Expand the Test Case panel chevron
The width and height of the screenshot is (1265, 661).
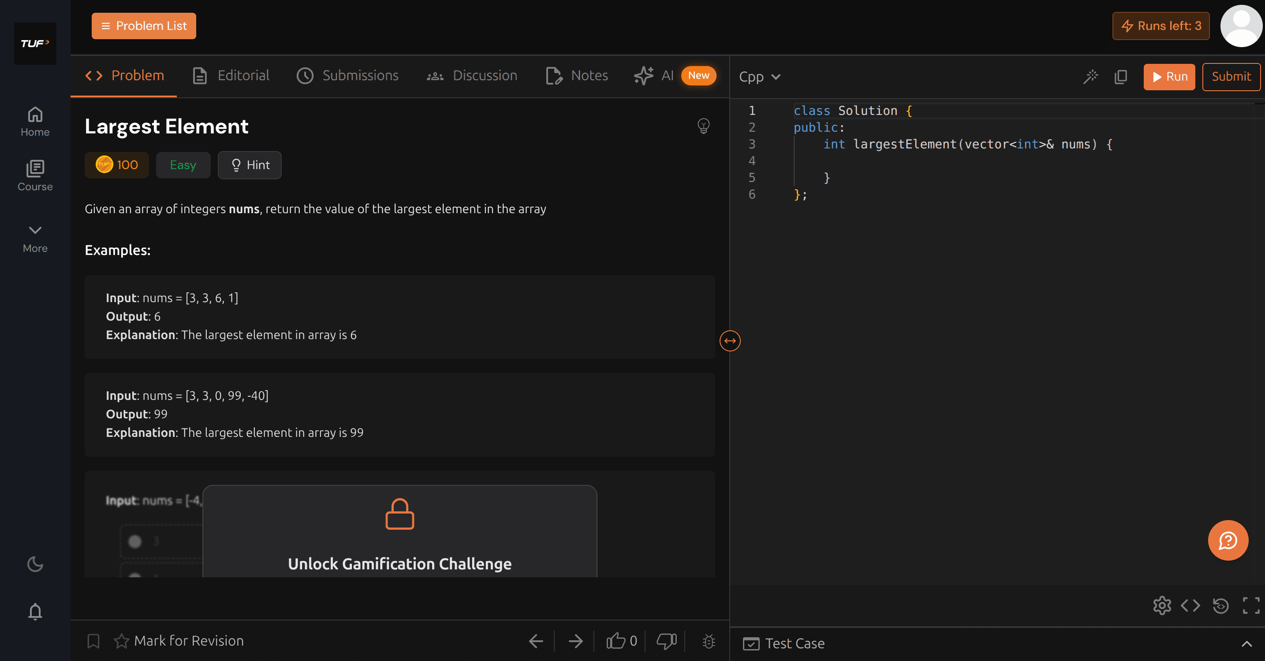(1246, 644)
